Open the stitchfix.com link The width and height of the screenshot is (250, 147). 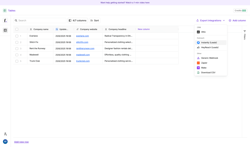click(x=82, y=42)
